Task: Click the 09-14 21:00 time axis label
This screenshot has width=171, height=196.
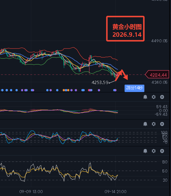Action: pyautogui.click(x=115, y=192)
